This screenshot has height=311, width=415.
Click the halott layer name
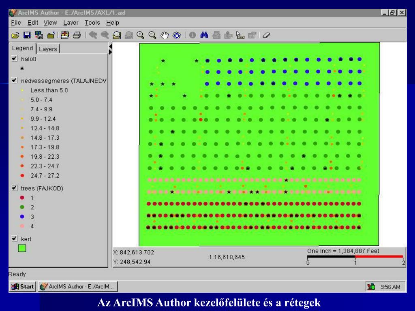tap(28, 59)
